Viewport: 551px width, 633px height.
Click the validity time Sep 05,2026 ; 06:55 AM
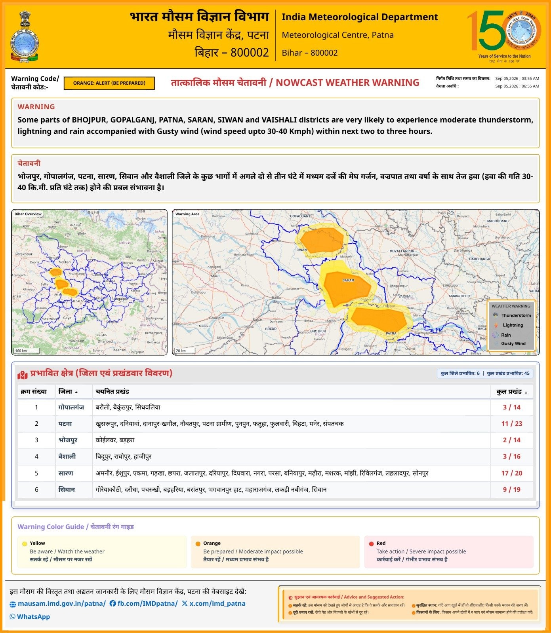pos(517,86)
